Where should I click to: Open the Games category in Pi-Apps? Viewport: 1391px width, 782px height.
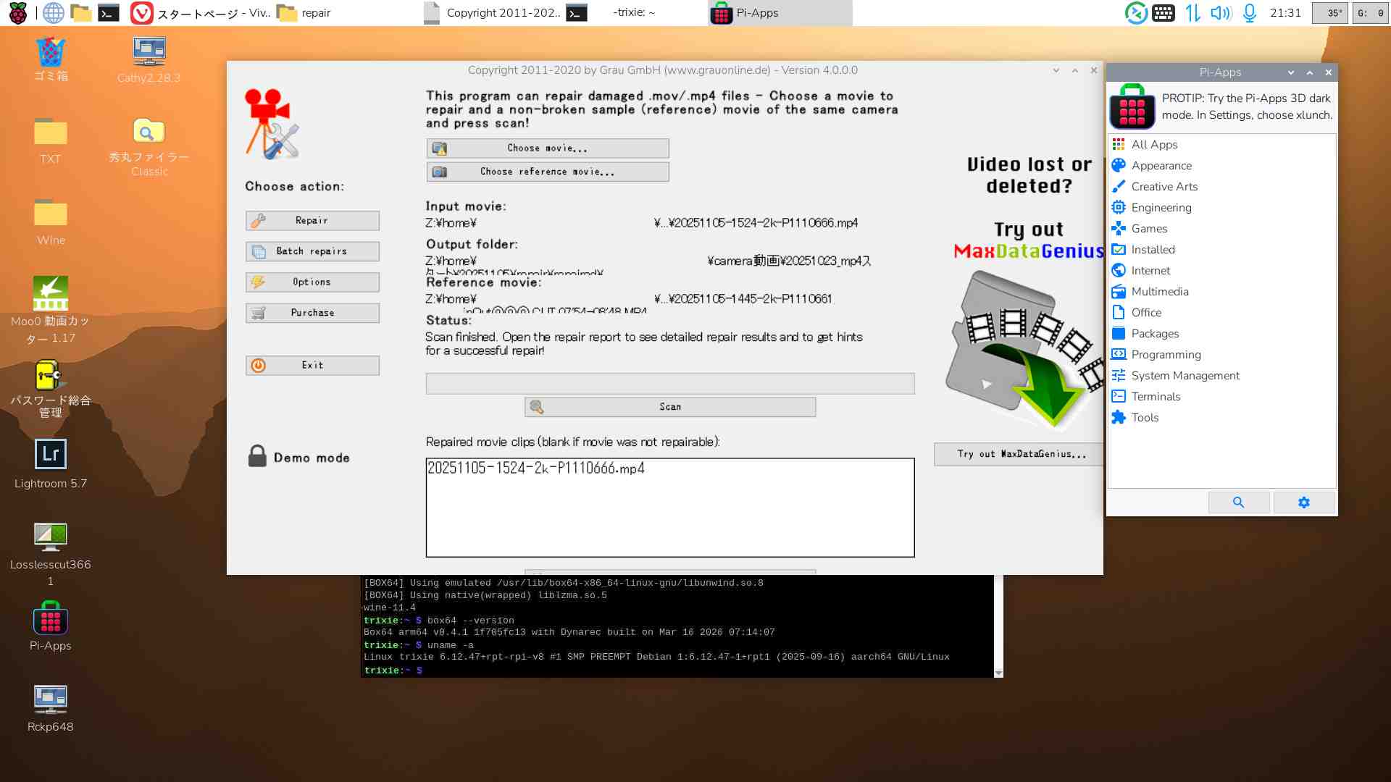tap(1149, 229)
